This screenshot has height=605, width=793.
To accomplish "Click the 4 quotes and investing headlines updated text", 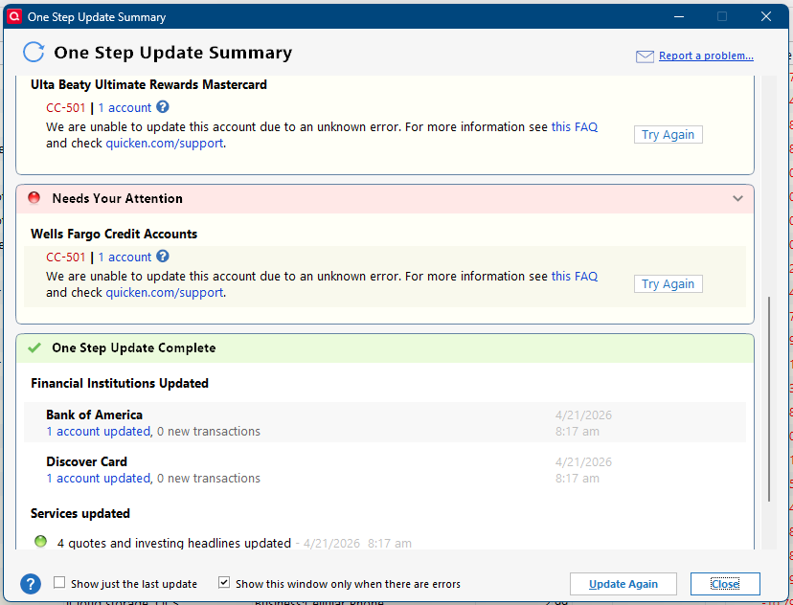I will click(174, 543).
